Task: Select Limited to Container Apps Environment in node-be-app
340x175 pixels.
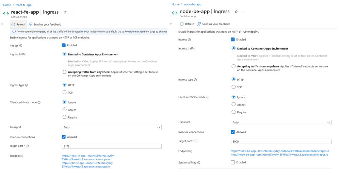Action: pos(233,48)
